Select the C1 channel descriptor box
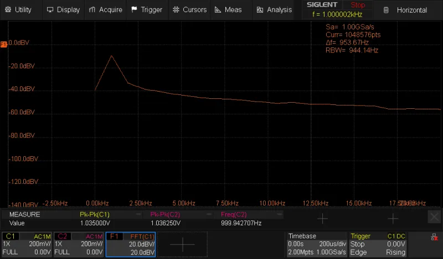Viewport: 443px width, 259px height. [26, 244]
